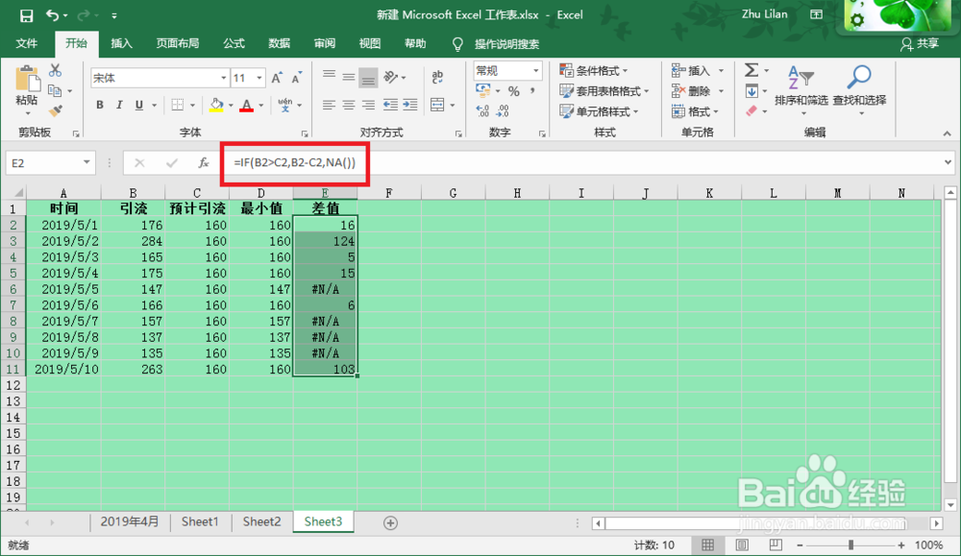
Task: Open the font size 11 dropdown
Action: point(259,78)
